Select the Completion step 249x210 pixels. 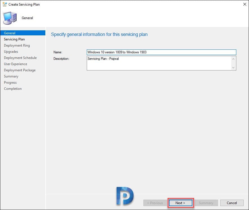point(13,89)
